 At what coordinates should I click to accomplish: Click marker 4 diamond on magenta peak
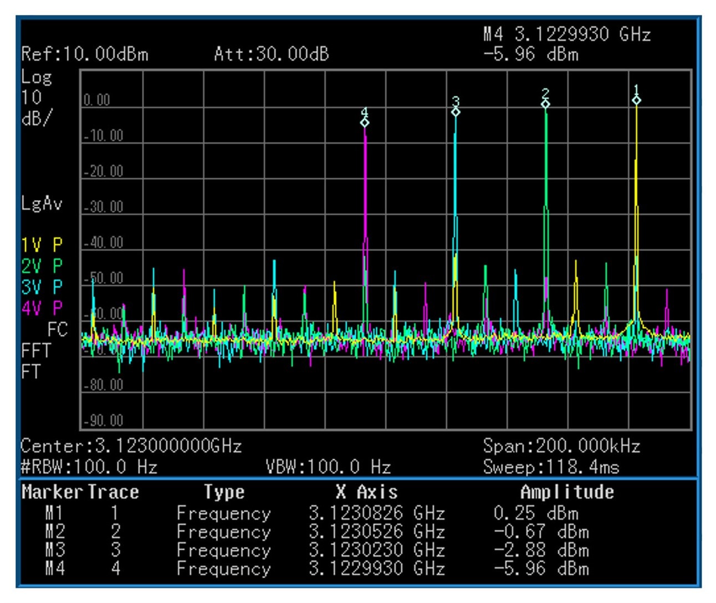365,122
